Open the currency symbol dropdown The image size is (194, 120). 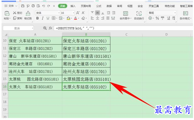153,18
